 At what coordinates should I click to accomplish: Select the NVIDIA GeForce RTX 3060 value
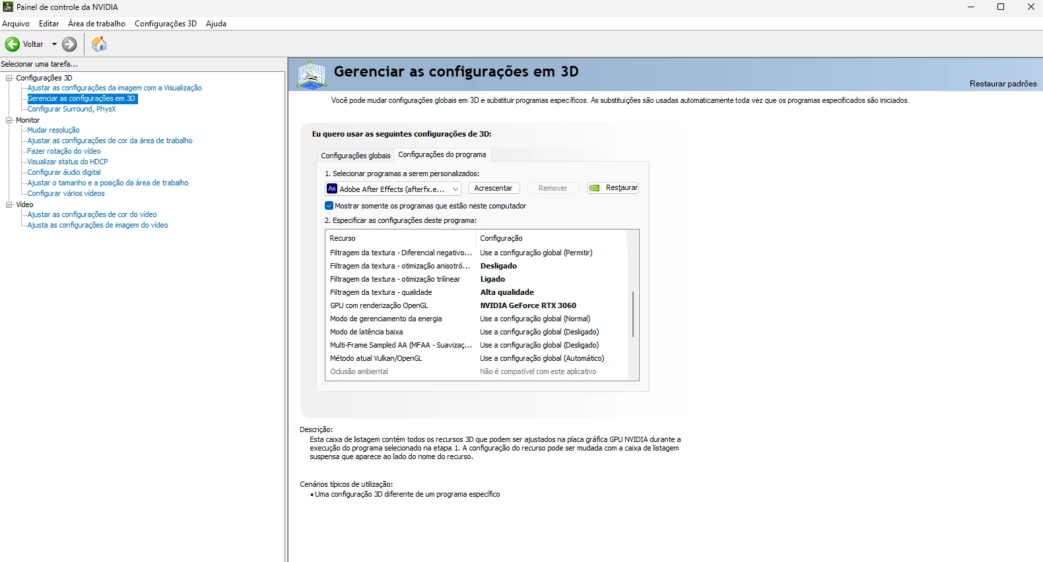tap(528, 305)
